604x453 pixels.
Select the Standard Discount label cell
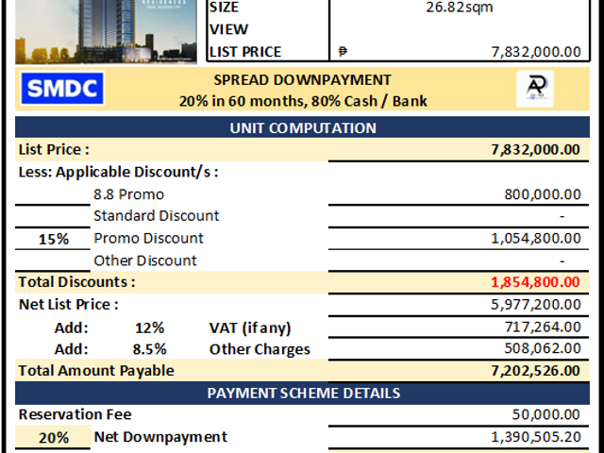click(157, 216)
